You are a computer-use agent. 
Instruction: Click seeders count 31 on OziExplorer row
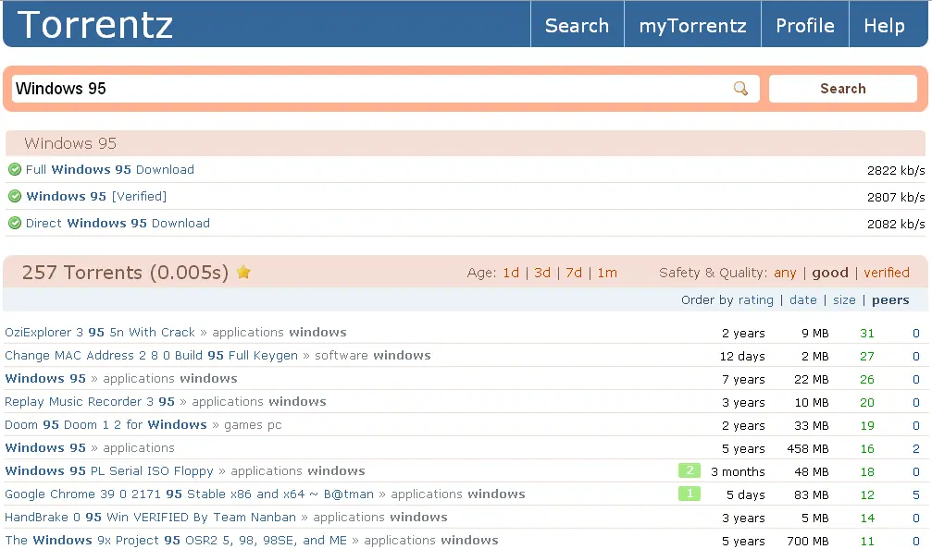(867, 334)
